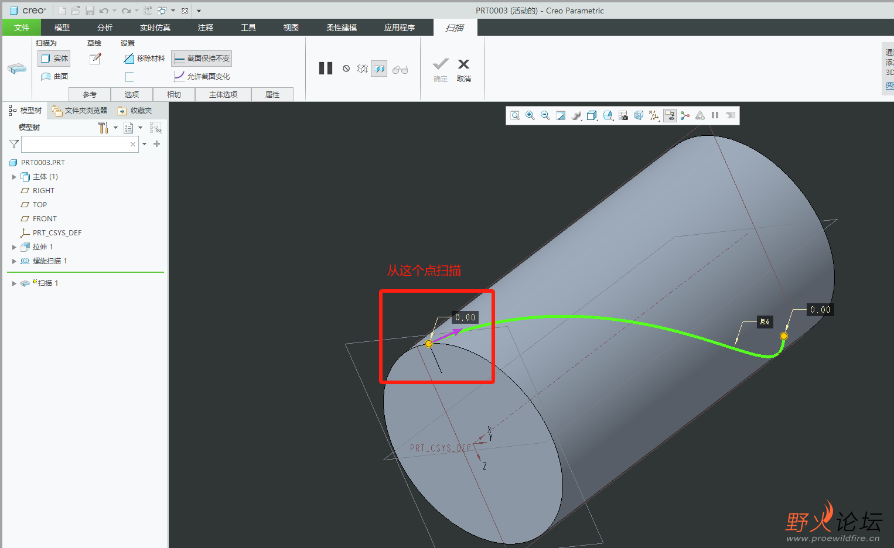Click the model tree search input field
Screen dimensions: 894x548
80,144
